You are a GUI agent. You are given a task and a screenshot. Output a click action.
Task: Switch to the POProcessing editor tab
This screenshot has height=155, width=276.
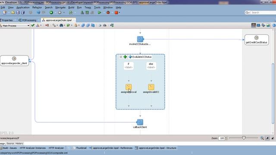pyautogui.click(x=28, y=20)
